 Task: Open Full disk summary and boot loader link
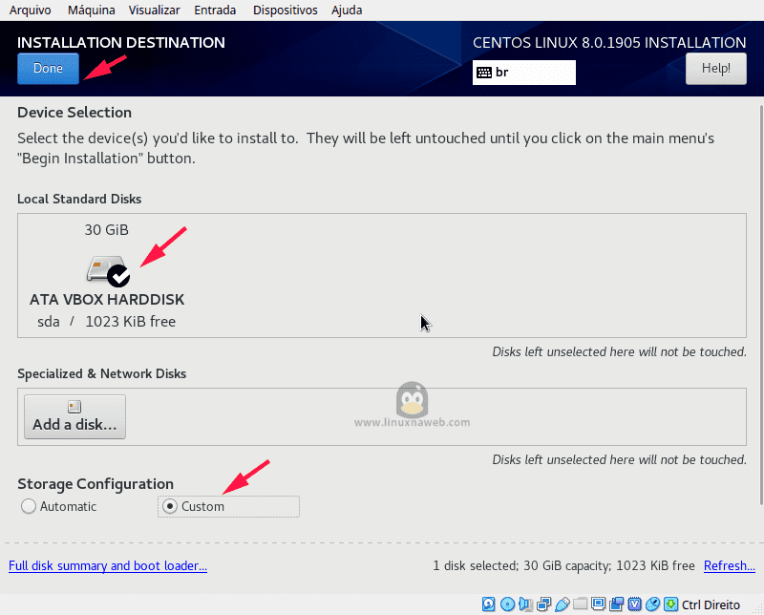tap(108, 565)
